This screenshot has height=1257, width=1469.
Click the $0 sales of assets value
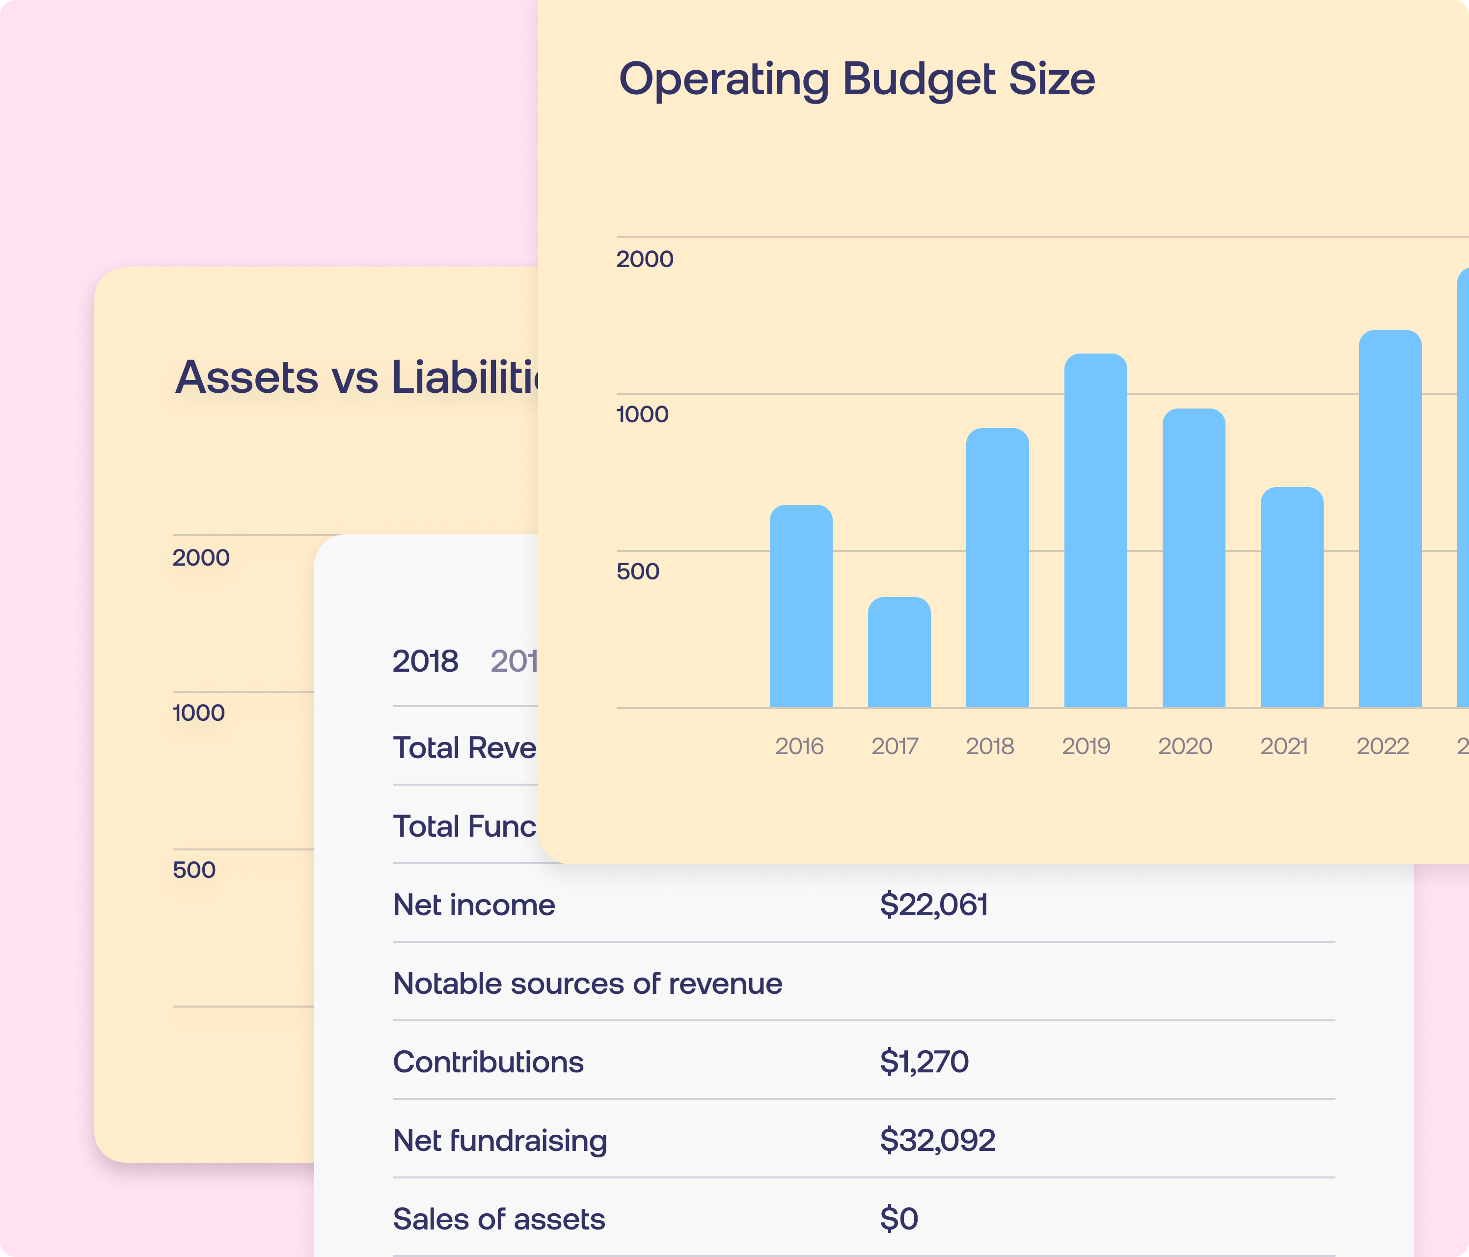coord(899,1219)
